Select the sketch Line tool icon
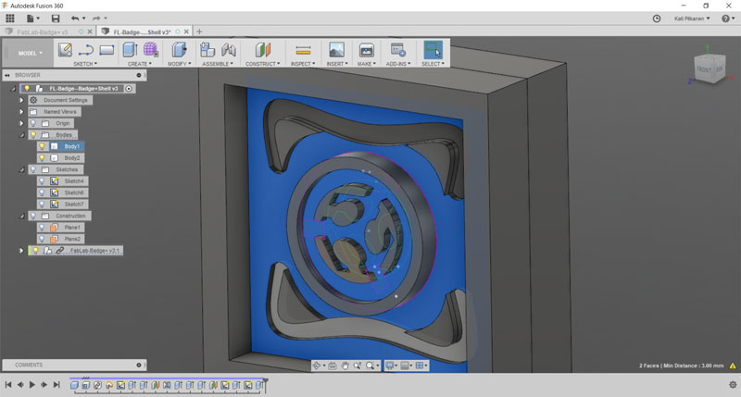 [x=86, y=50]
